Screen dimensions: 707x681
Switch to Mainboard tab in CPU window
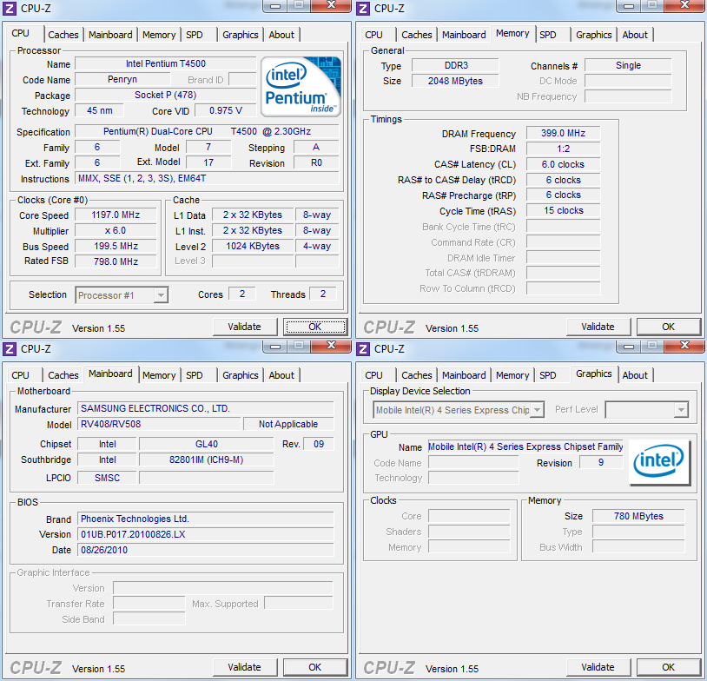[x=110, y=35]
